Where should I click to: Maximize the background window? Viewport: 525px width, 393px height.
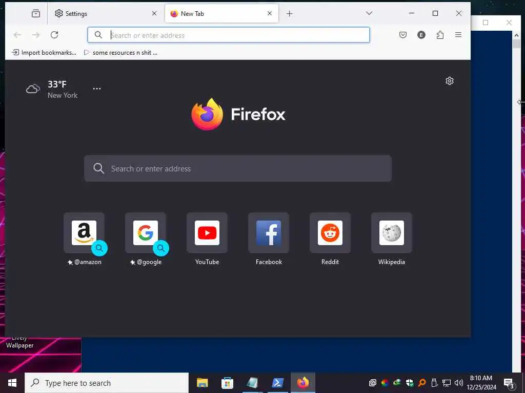tap(486, 23)
